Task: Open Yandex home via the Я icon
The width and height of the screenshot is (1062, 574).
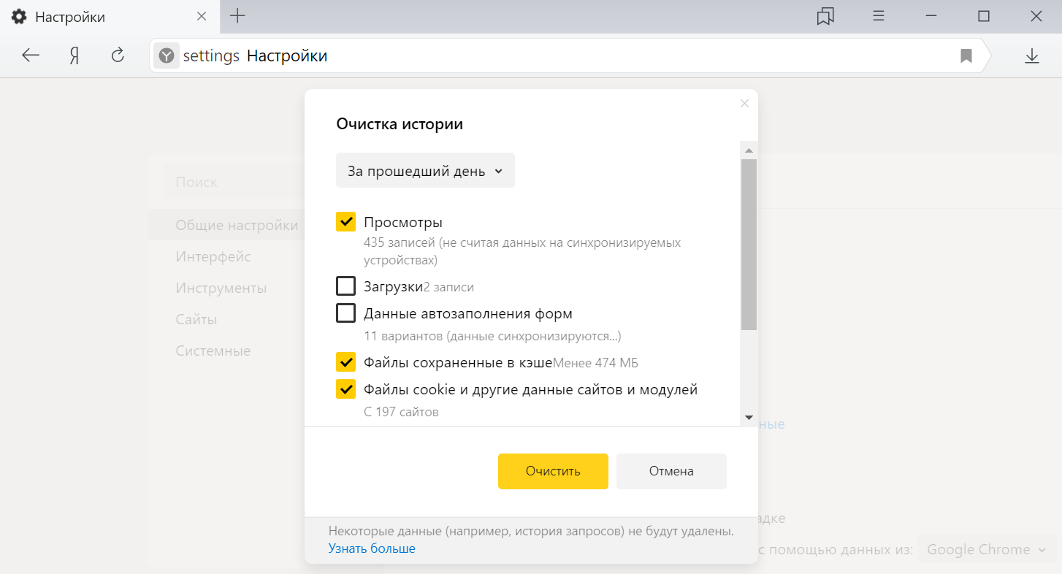Action: 74,56
